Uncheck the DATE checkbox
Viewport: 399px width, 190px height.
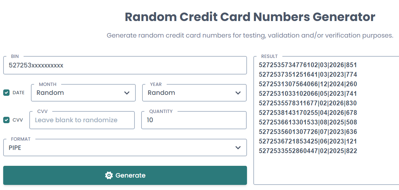click(6, 93)
